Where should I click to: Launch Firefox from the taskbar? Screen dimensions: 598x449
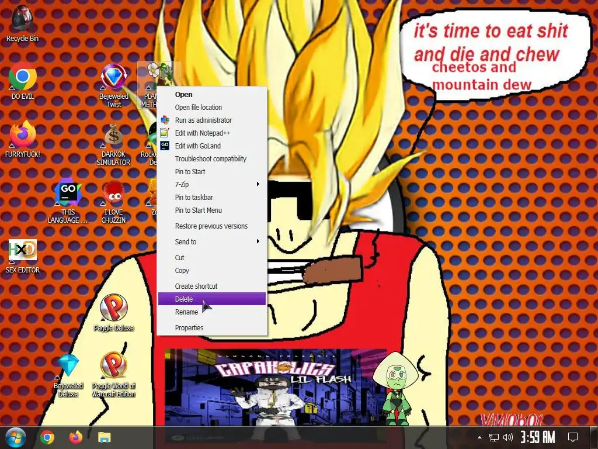coord(75,437)
